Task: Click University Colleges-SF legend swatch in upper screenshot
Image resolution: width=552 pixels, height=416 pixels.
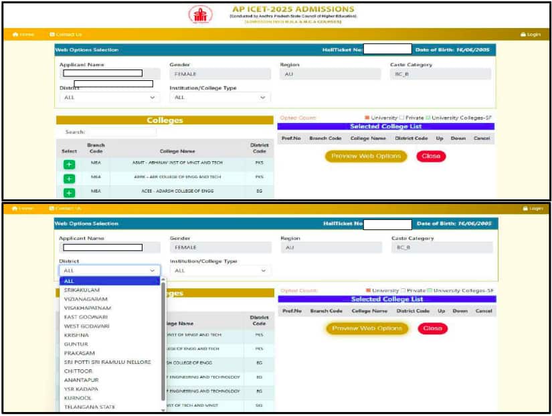Action: coord(428,118)
